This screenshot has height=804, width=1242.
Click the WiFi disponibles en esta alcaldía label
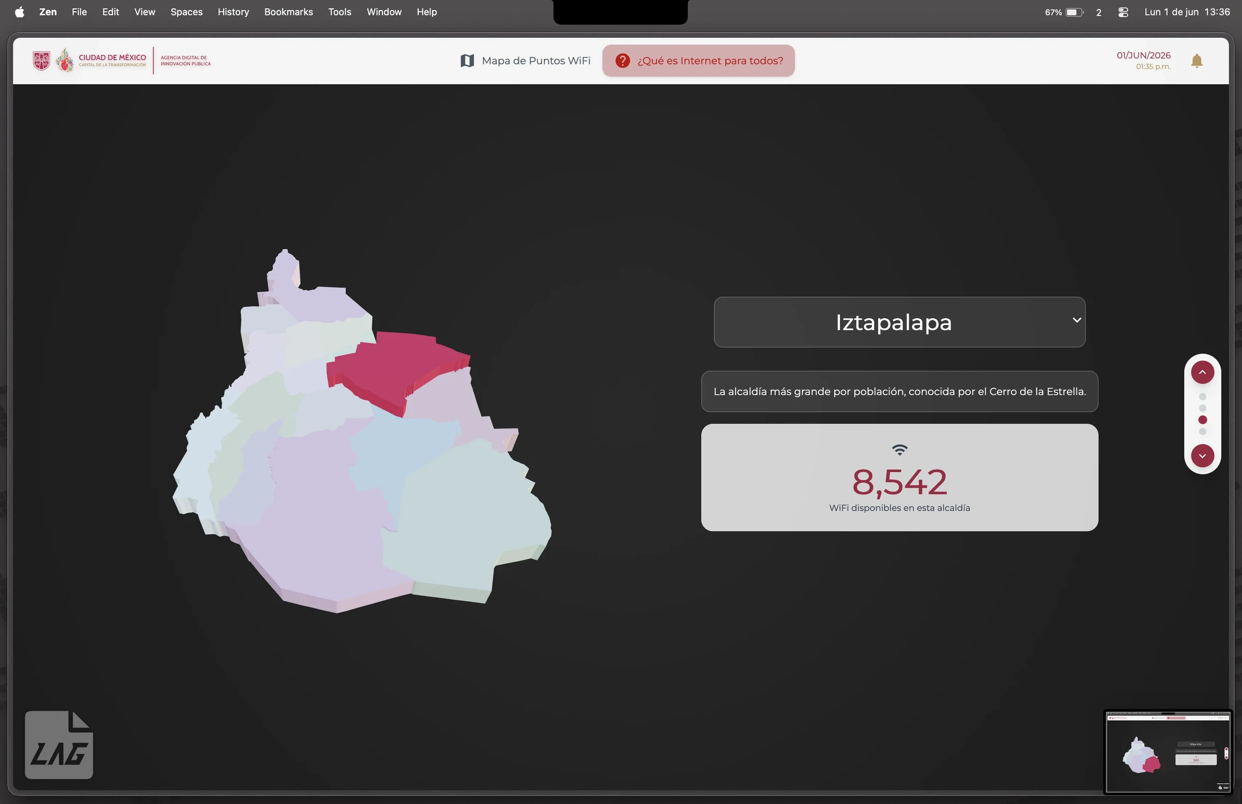click(899, 508)
